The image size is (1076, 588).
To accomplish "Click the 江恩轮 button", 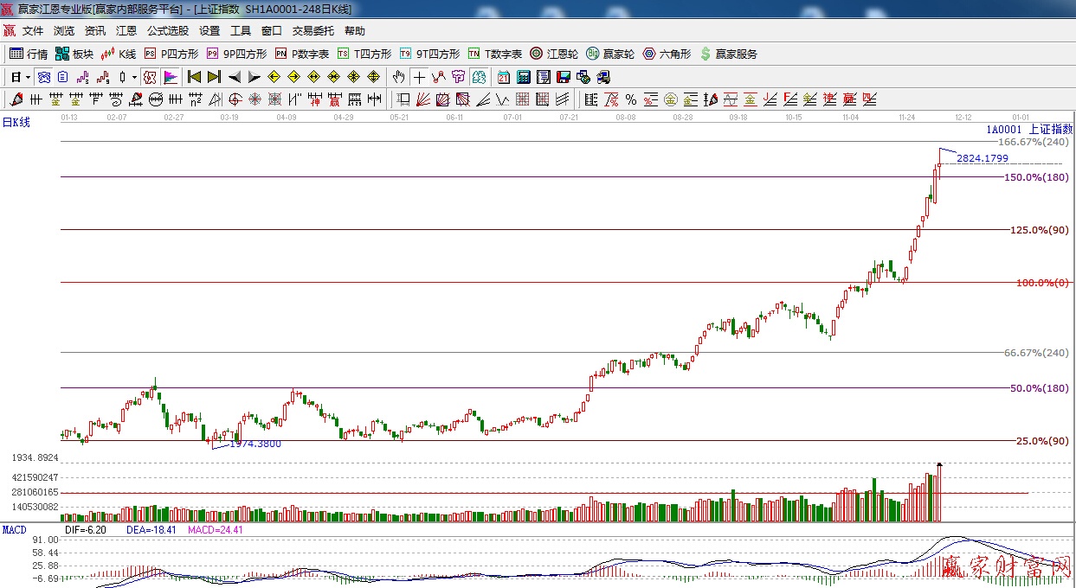I will point(554,54).
